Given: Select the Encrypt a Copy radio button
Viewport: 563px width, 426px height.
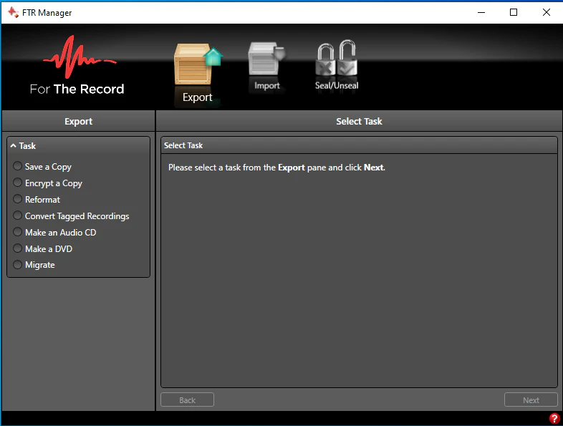Looking at the screenshot, I should click(x=17, y=183).
